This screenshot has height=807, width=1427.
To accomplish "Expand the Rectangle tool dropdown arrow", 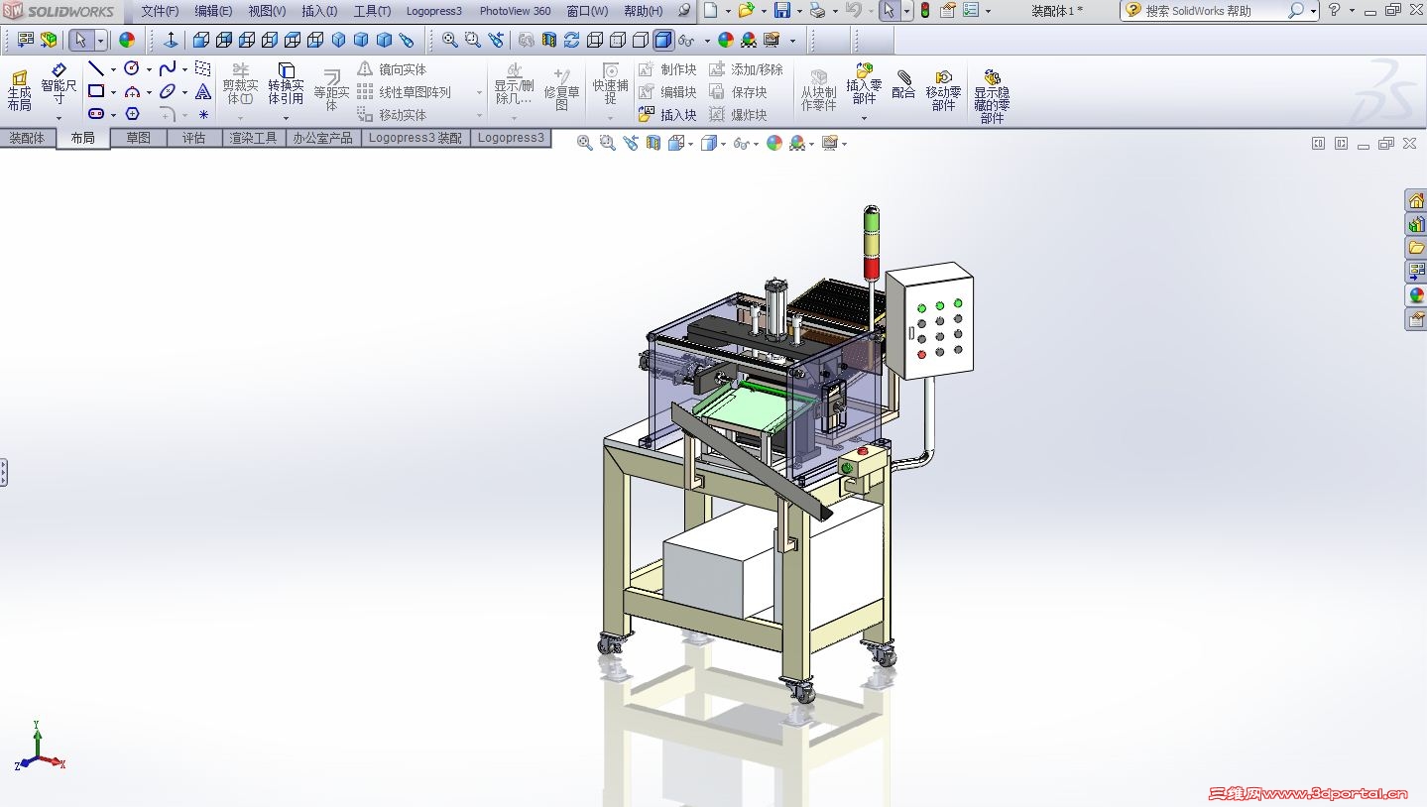I will point(112,92).
